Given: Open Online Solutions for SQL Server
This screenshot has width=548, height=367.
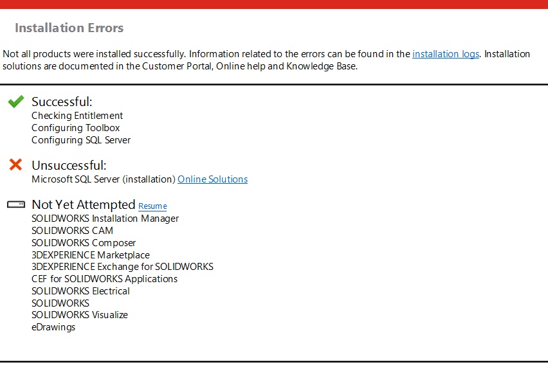Looking at the screenshot, I should (212, 179).
